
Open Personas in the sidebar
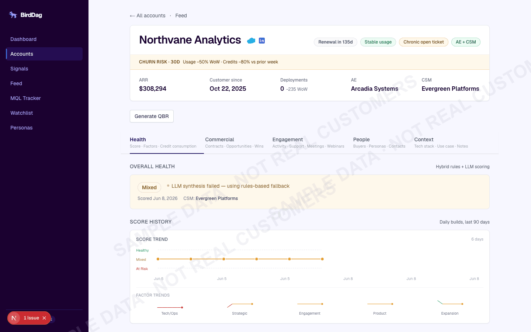pos(44,128)
